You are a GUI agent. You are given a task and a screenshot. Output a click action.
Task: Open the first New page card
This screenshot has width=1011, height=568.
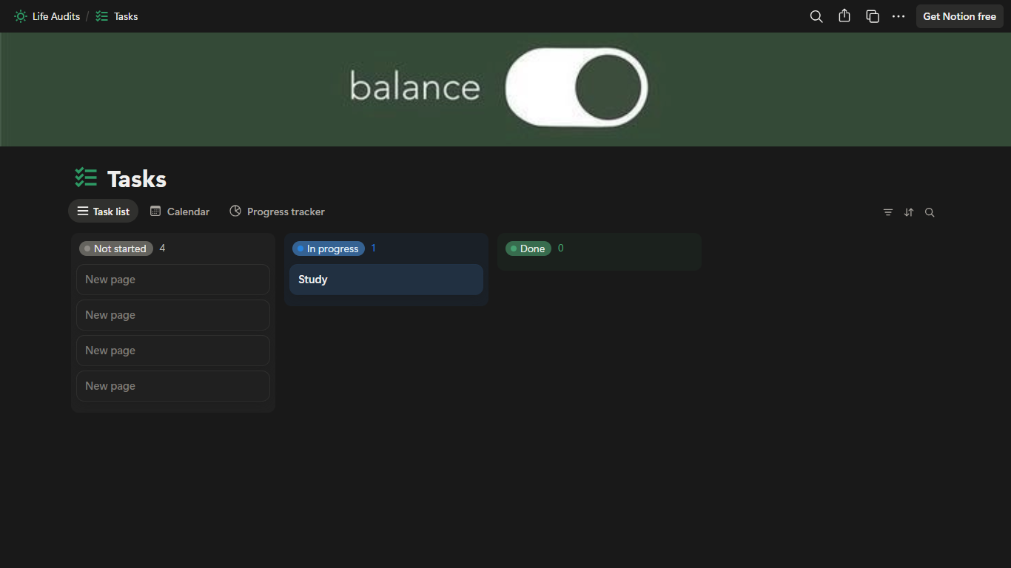point(173,280)
